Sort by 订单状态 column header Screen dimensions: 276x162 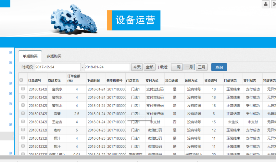tap(230, 81)
